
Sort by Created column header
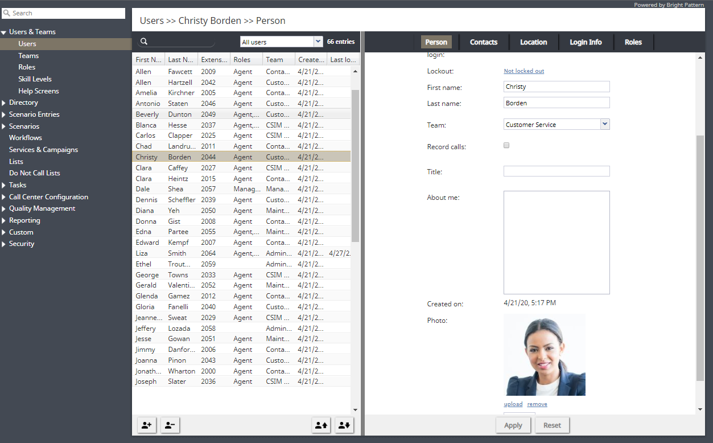click(x=311, y=59)
